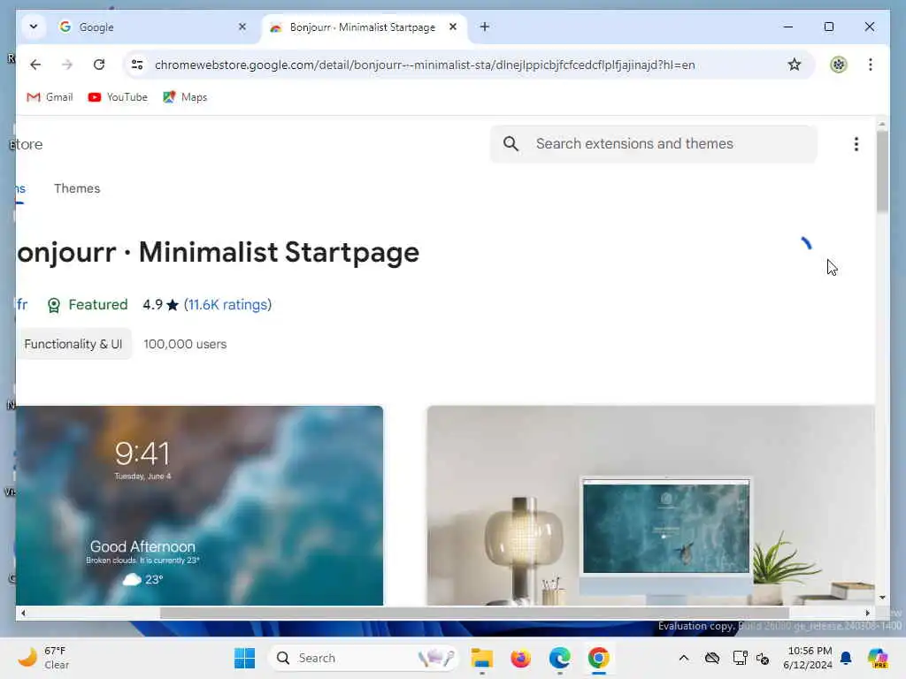This screenshot has width=906, height=679.
Task: Click the Featured badge
Action: [x=88, y=305]
